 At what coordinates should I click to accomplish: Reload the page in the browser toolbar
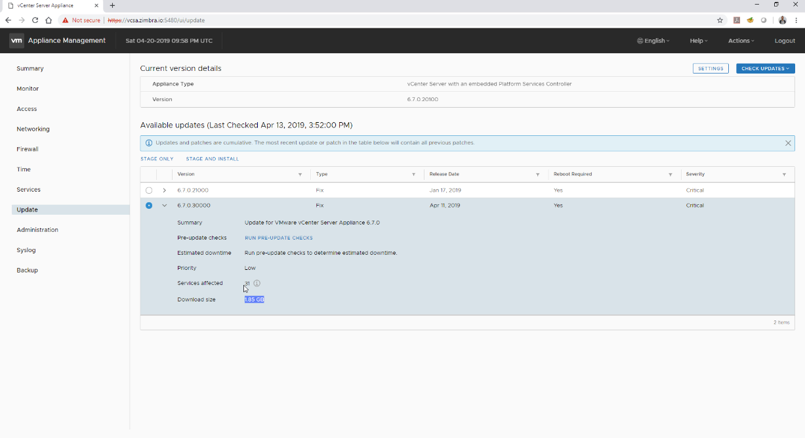coord(35,20)
